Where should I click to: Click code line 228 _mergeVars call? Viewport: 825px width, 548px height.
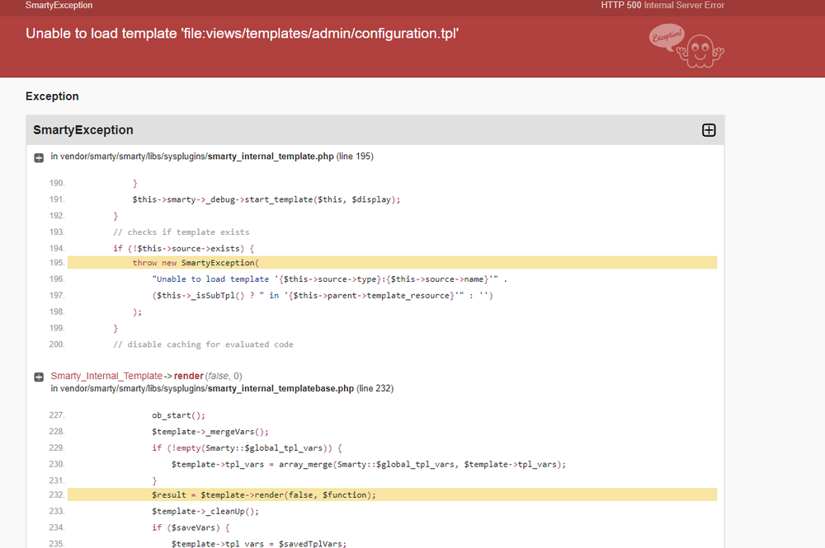(x=210, y=432)
